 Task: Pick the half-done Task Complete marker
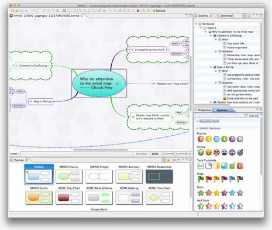(217, 166)
